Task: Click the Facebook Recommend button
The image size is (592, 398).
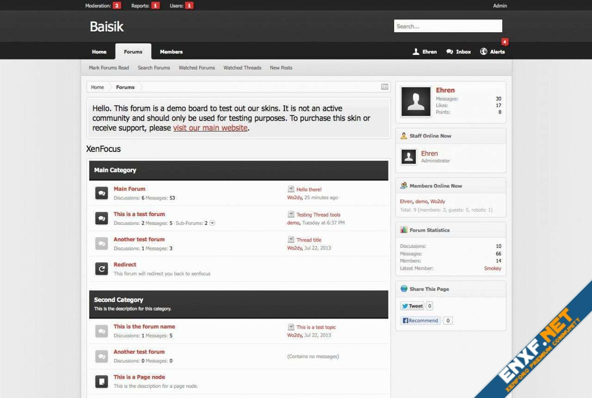Action: tap(420, 320)
